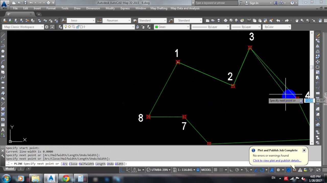327x183 pixels.
Task: Open the Layer Properties Manager icon
Action: click(60, 27)
